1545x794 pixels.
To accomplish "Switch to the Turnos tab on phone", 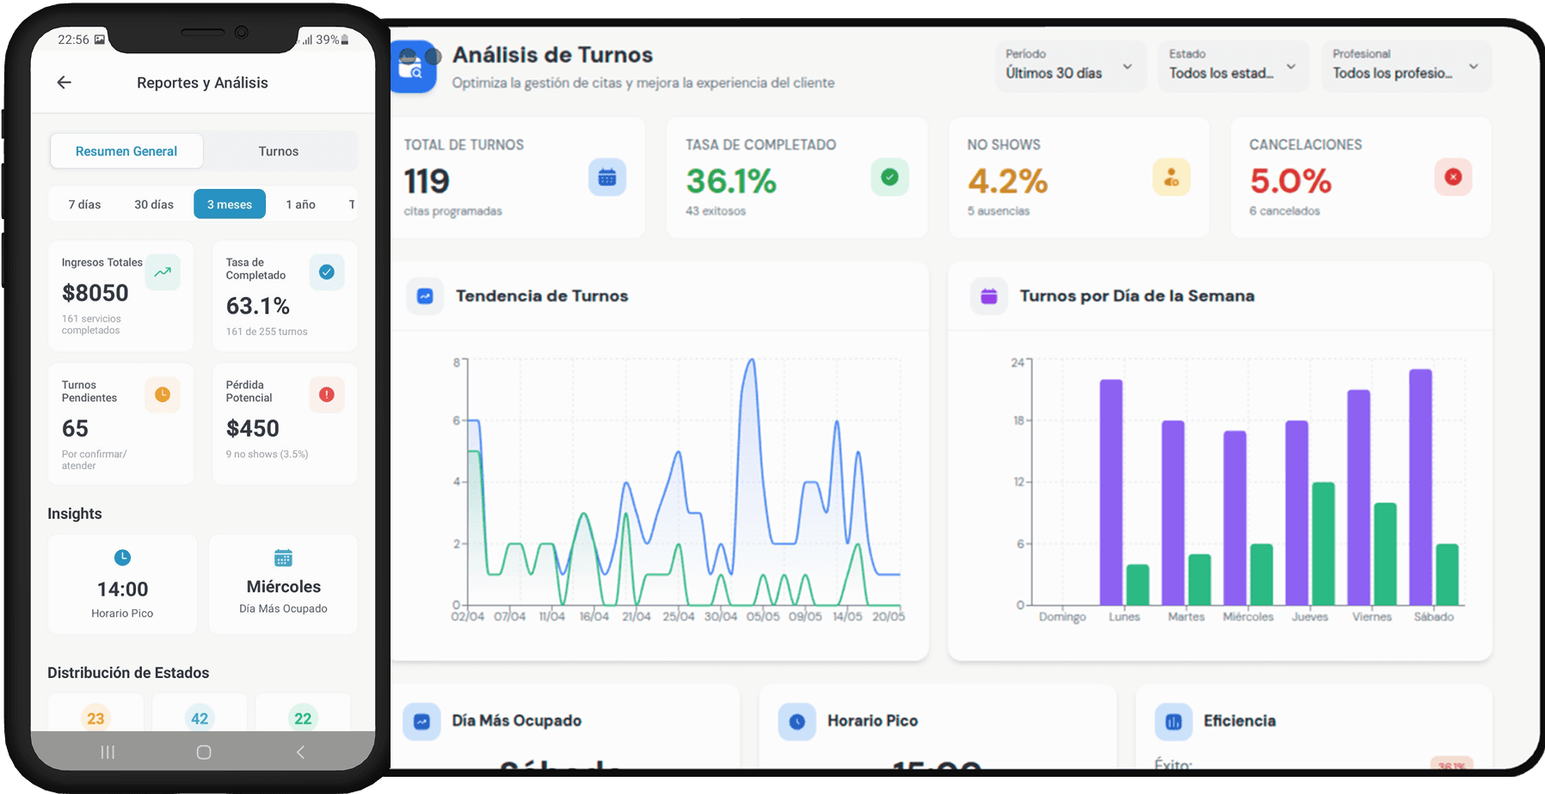I will pos(279,151).
